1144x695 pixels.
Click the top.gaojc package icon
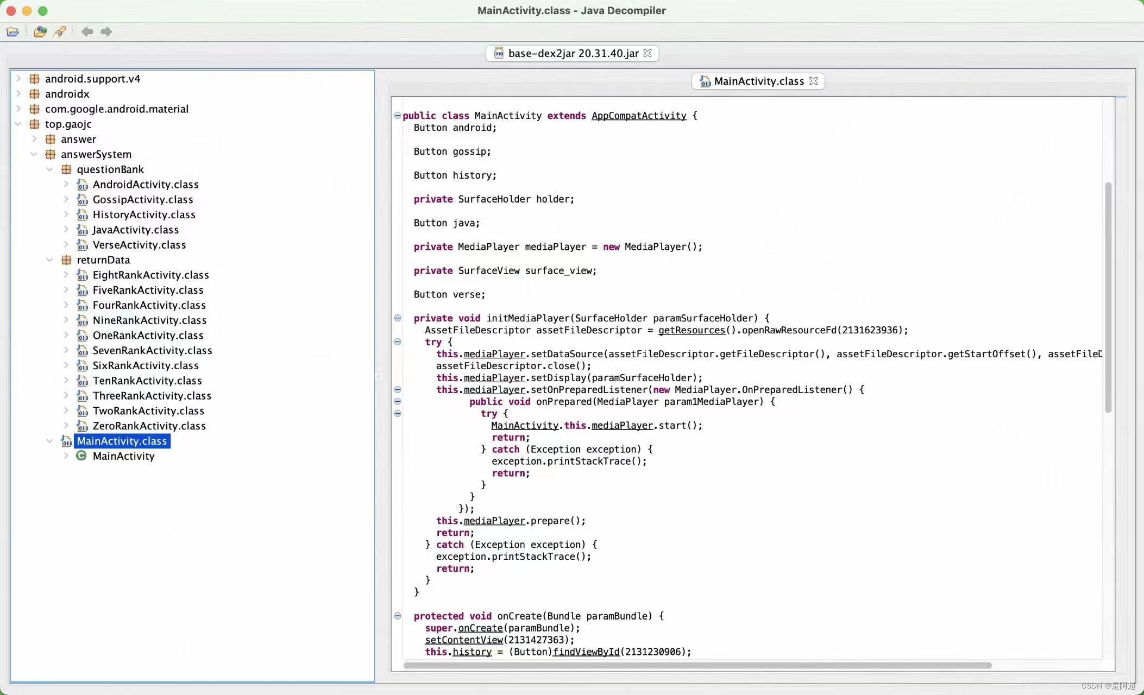[34, 124]
